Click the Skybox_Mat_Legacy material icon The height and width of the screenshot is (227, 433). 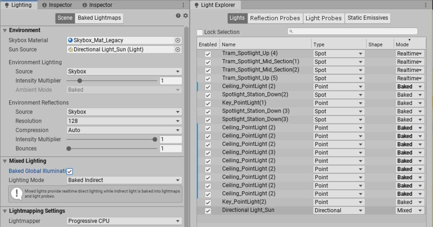pyautogui.click(x=71, y=40)
